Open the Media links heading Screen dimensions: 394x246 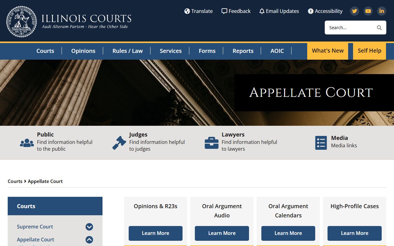[340, 138]
